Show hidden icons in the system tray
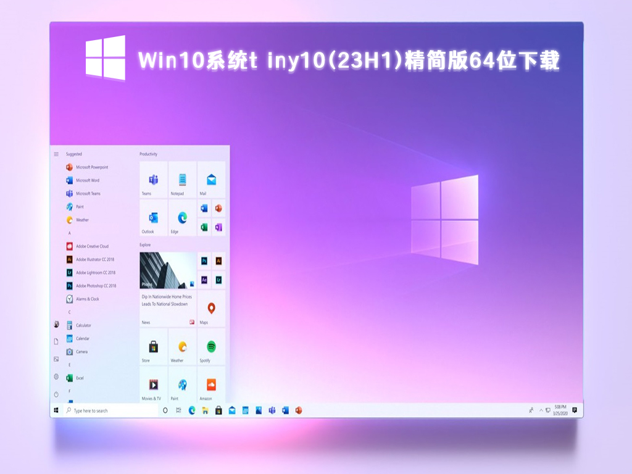Screen dimensions: 632x474 click(x=541, y=410)
